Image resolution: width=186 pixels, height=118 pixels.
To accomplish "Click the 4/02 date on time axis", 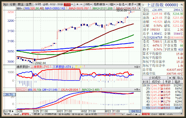I will 84,111.
